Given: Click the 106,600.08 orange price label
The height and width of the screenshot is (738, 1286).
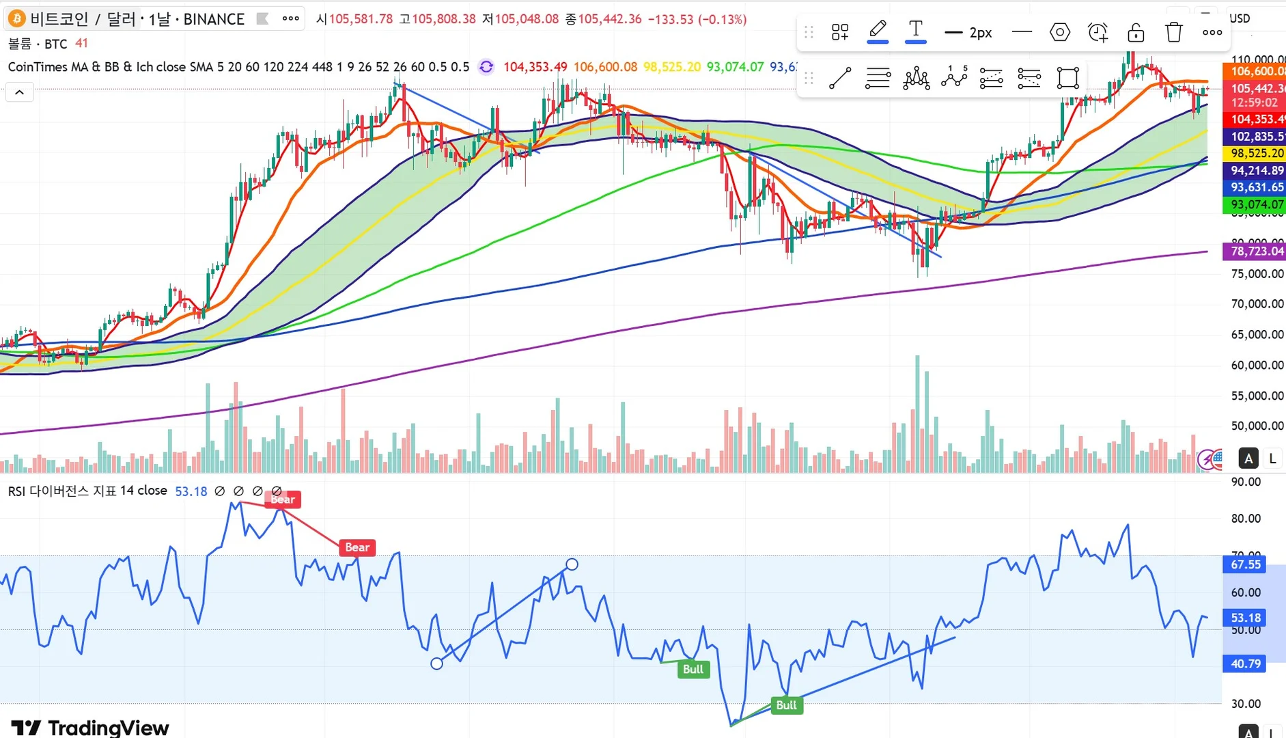Looking at the screenshot, I should click(1255, 71).
